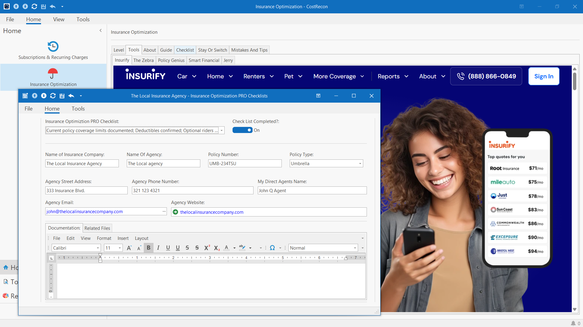
Task: Select the Policy Genius tab
Action: [171, 60]
